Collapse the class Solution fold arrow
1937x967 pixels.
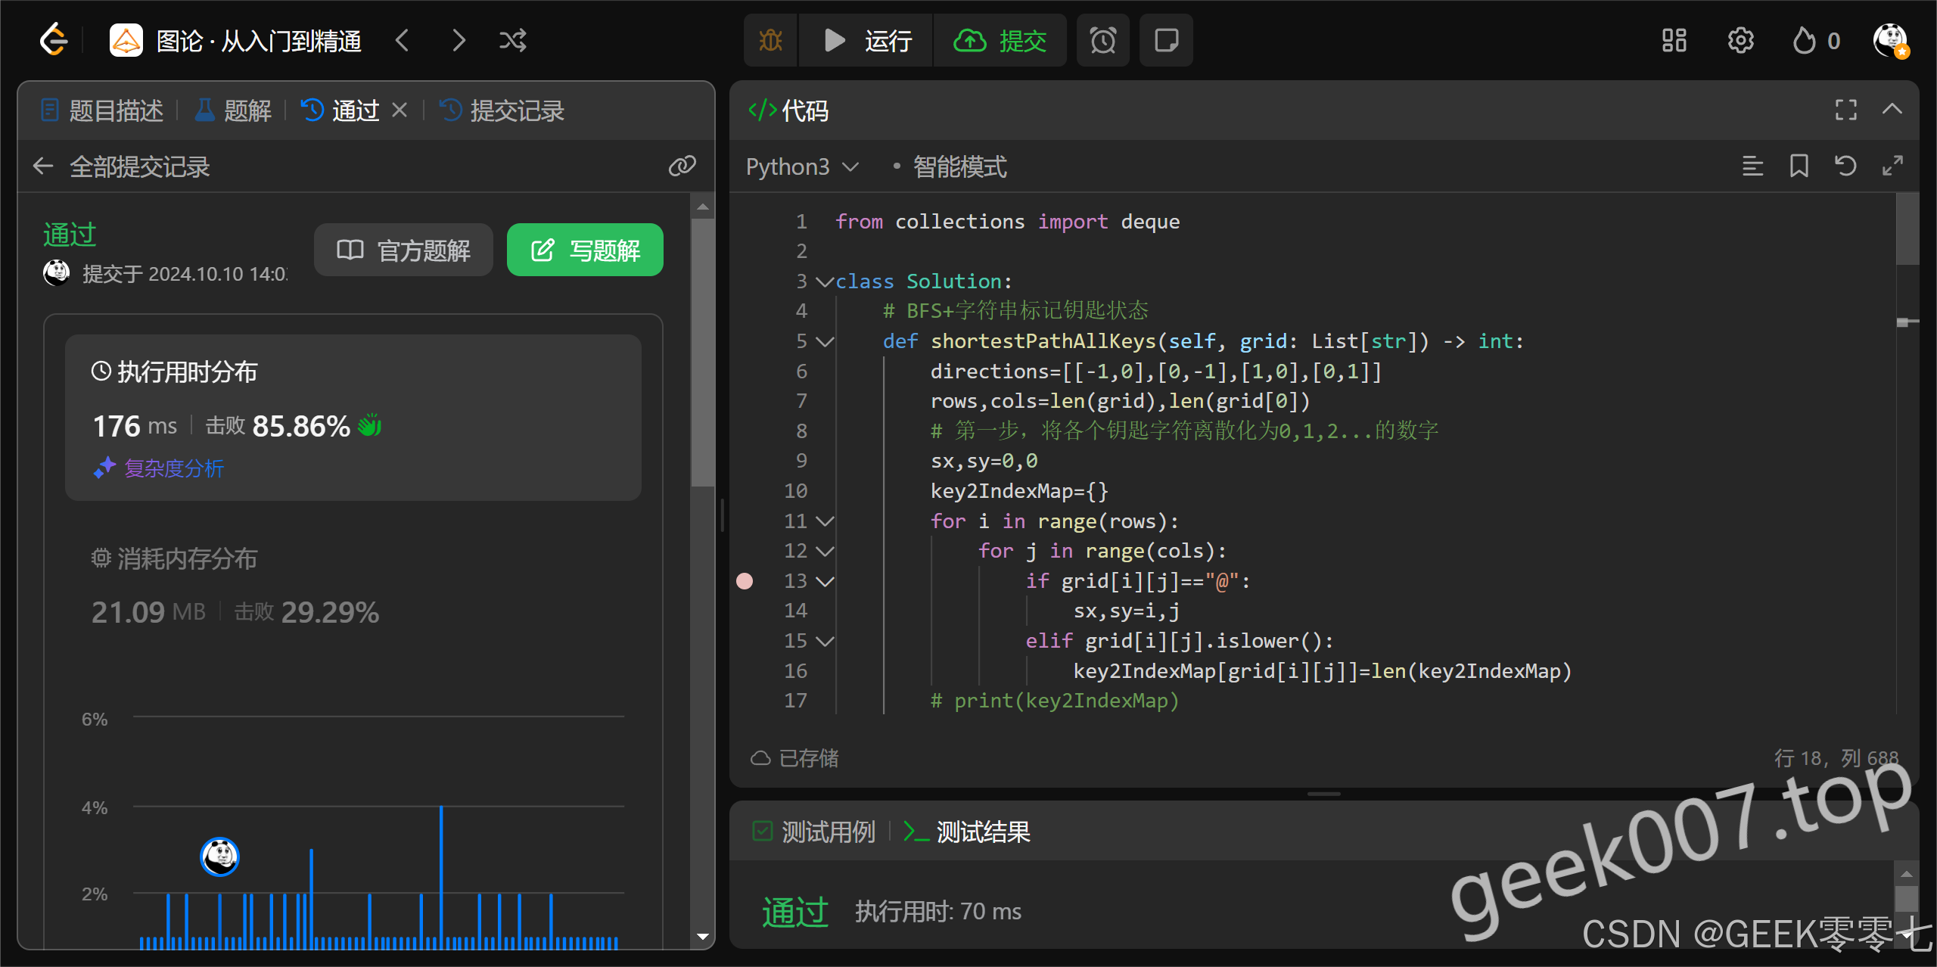825,281
